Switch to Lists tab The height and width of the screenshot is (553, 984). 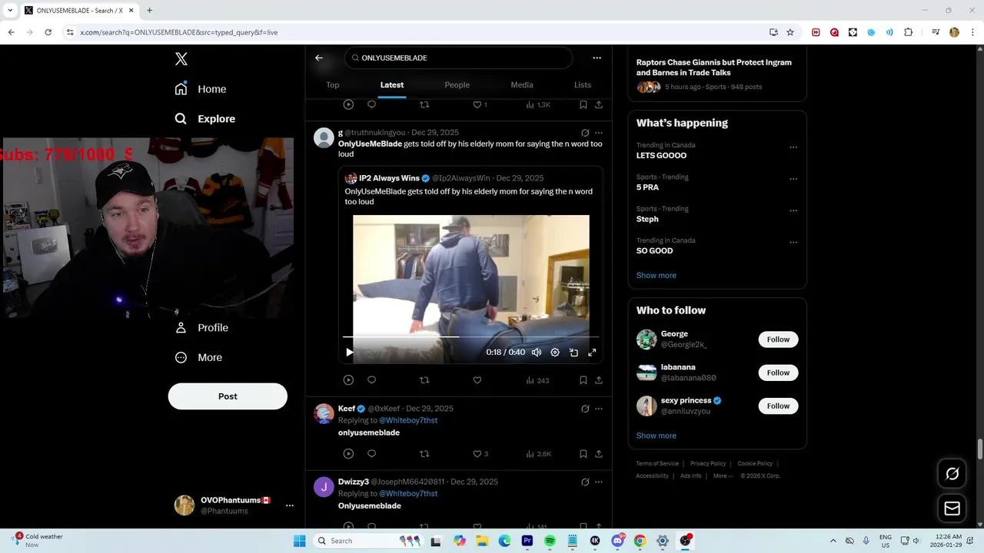pyautogui.click(x=583, y=84)
